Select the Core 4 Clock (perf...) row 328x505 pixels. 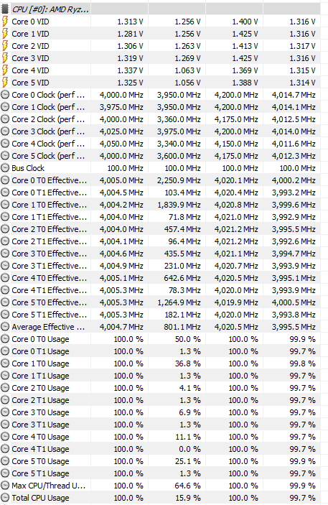[160, 144]
